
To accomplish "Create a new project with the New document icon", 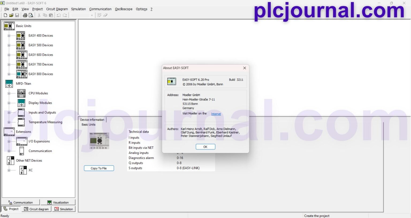I will click(x=5, y=15).
